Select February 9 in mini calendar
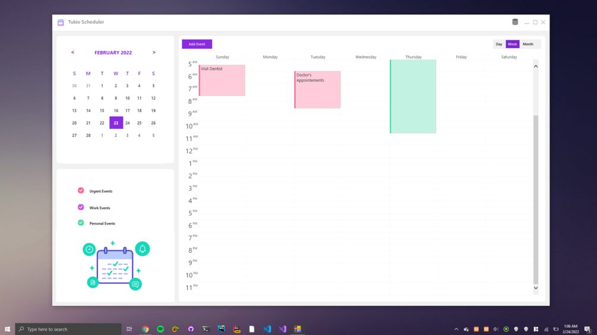597x335 pixels. pos(116,98)
